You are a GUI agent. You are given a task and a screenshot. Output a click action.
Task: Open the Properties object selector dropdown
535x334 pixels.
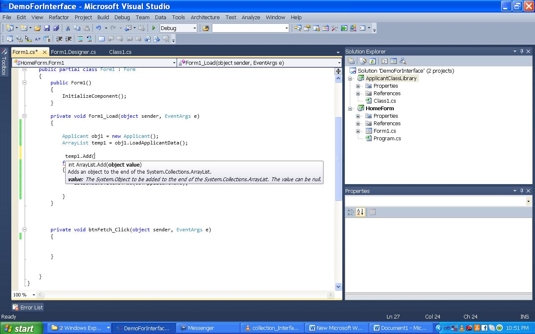(528, 201)
